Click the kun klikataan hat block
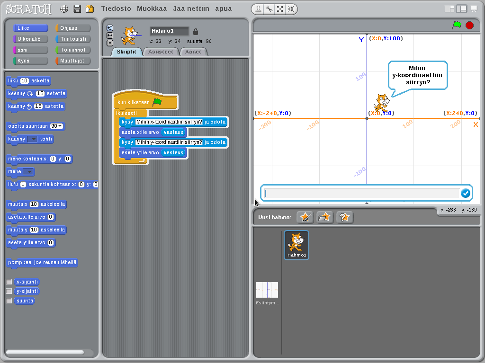The height and width of the screenshot is (363, 485). pos(145,101)
